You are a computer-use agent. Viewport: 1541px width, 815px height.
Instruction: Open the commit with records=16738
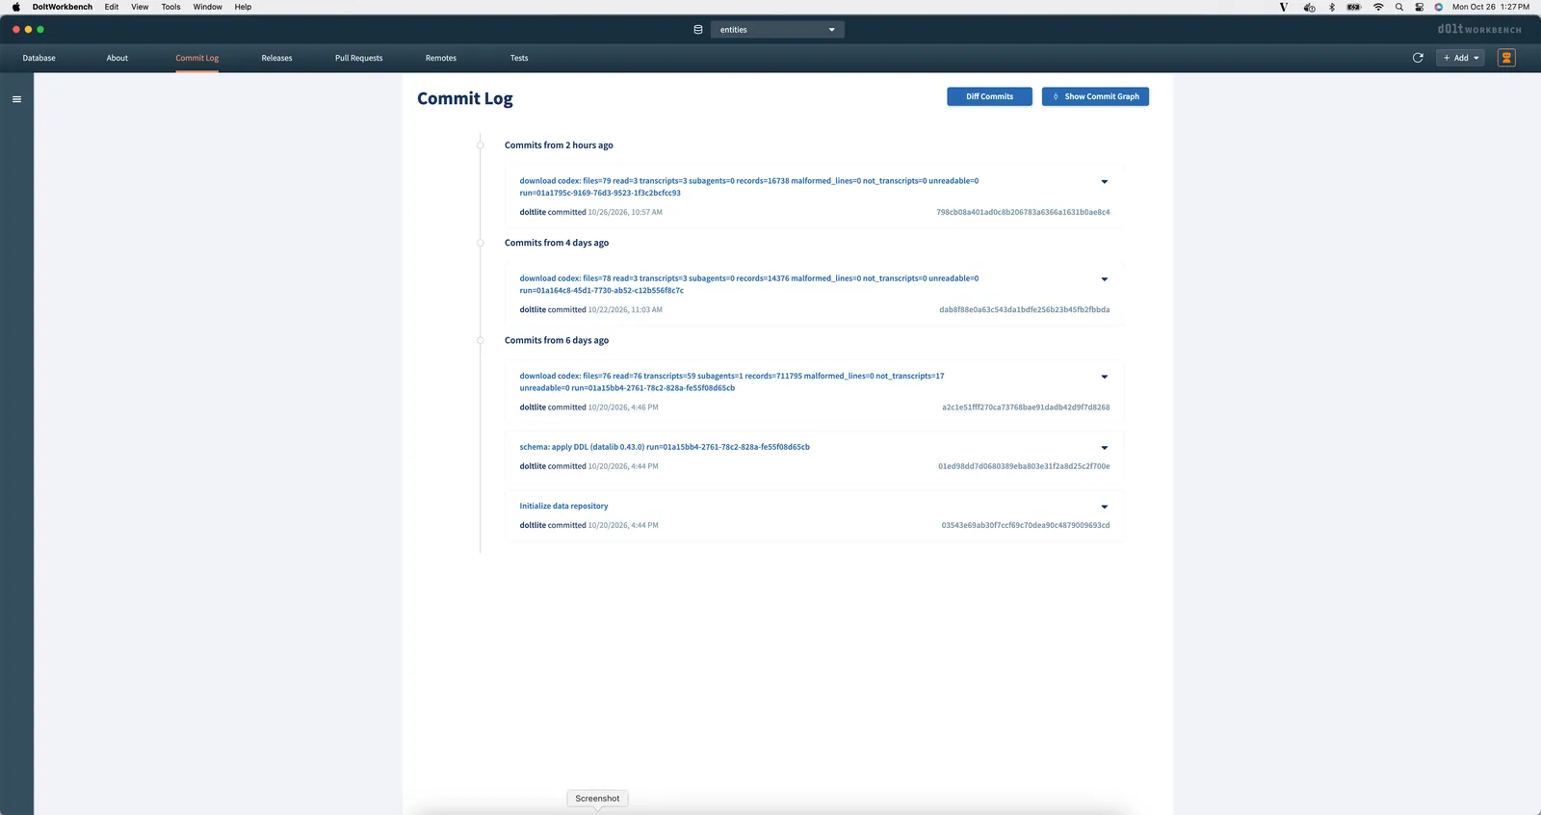click(749, 187)
